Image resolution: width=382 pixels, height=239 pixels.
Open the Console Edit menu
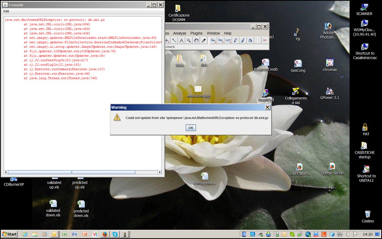(6, 11)
